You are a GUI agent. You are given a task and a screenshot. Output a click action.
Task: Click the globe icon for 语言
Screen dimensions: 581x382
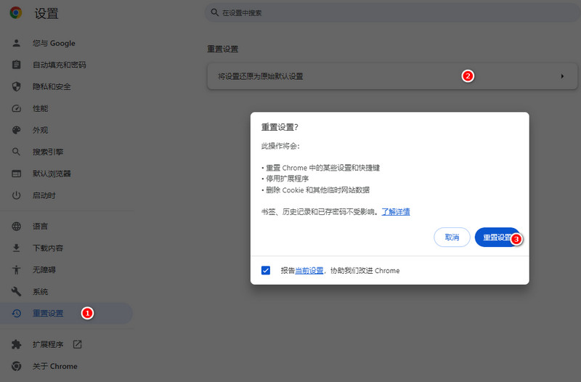pos(16,226)
